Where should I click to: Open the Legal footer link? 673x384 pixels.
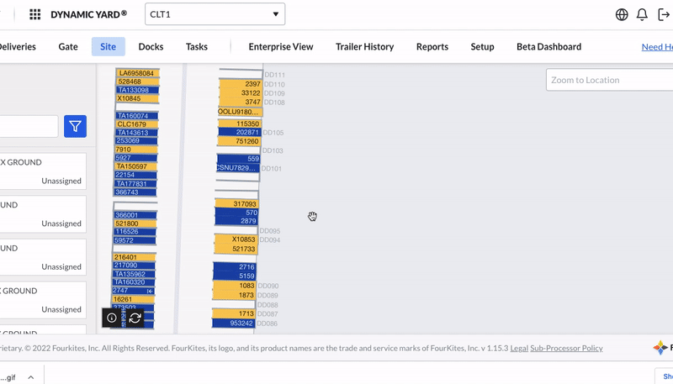point(518,348)
